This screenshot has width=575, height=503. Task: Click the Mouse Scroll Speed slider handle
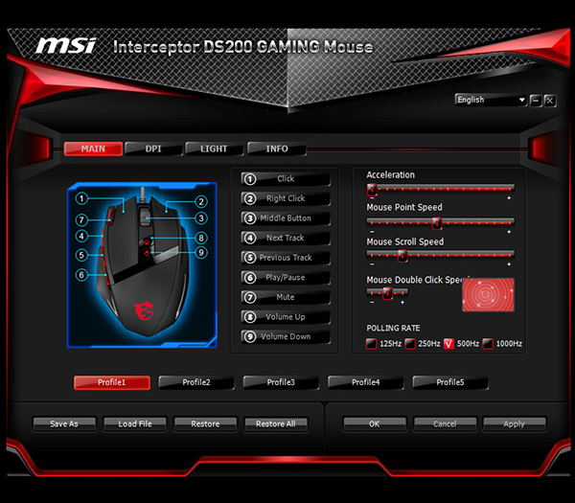pos(402,256)
